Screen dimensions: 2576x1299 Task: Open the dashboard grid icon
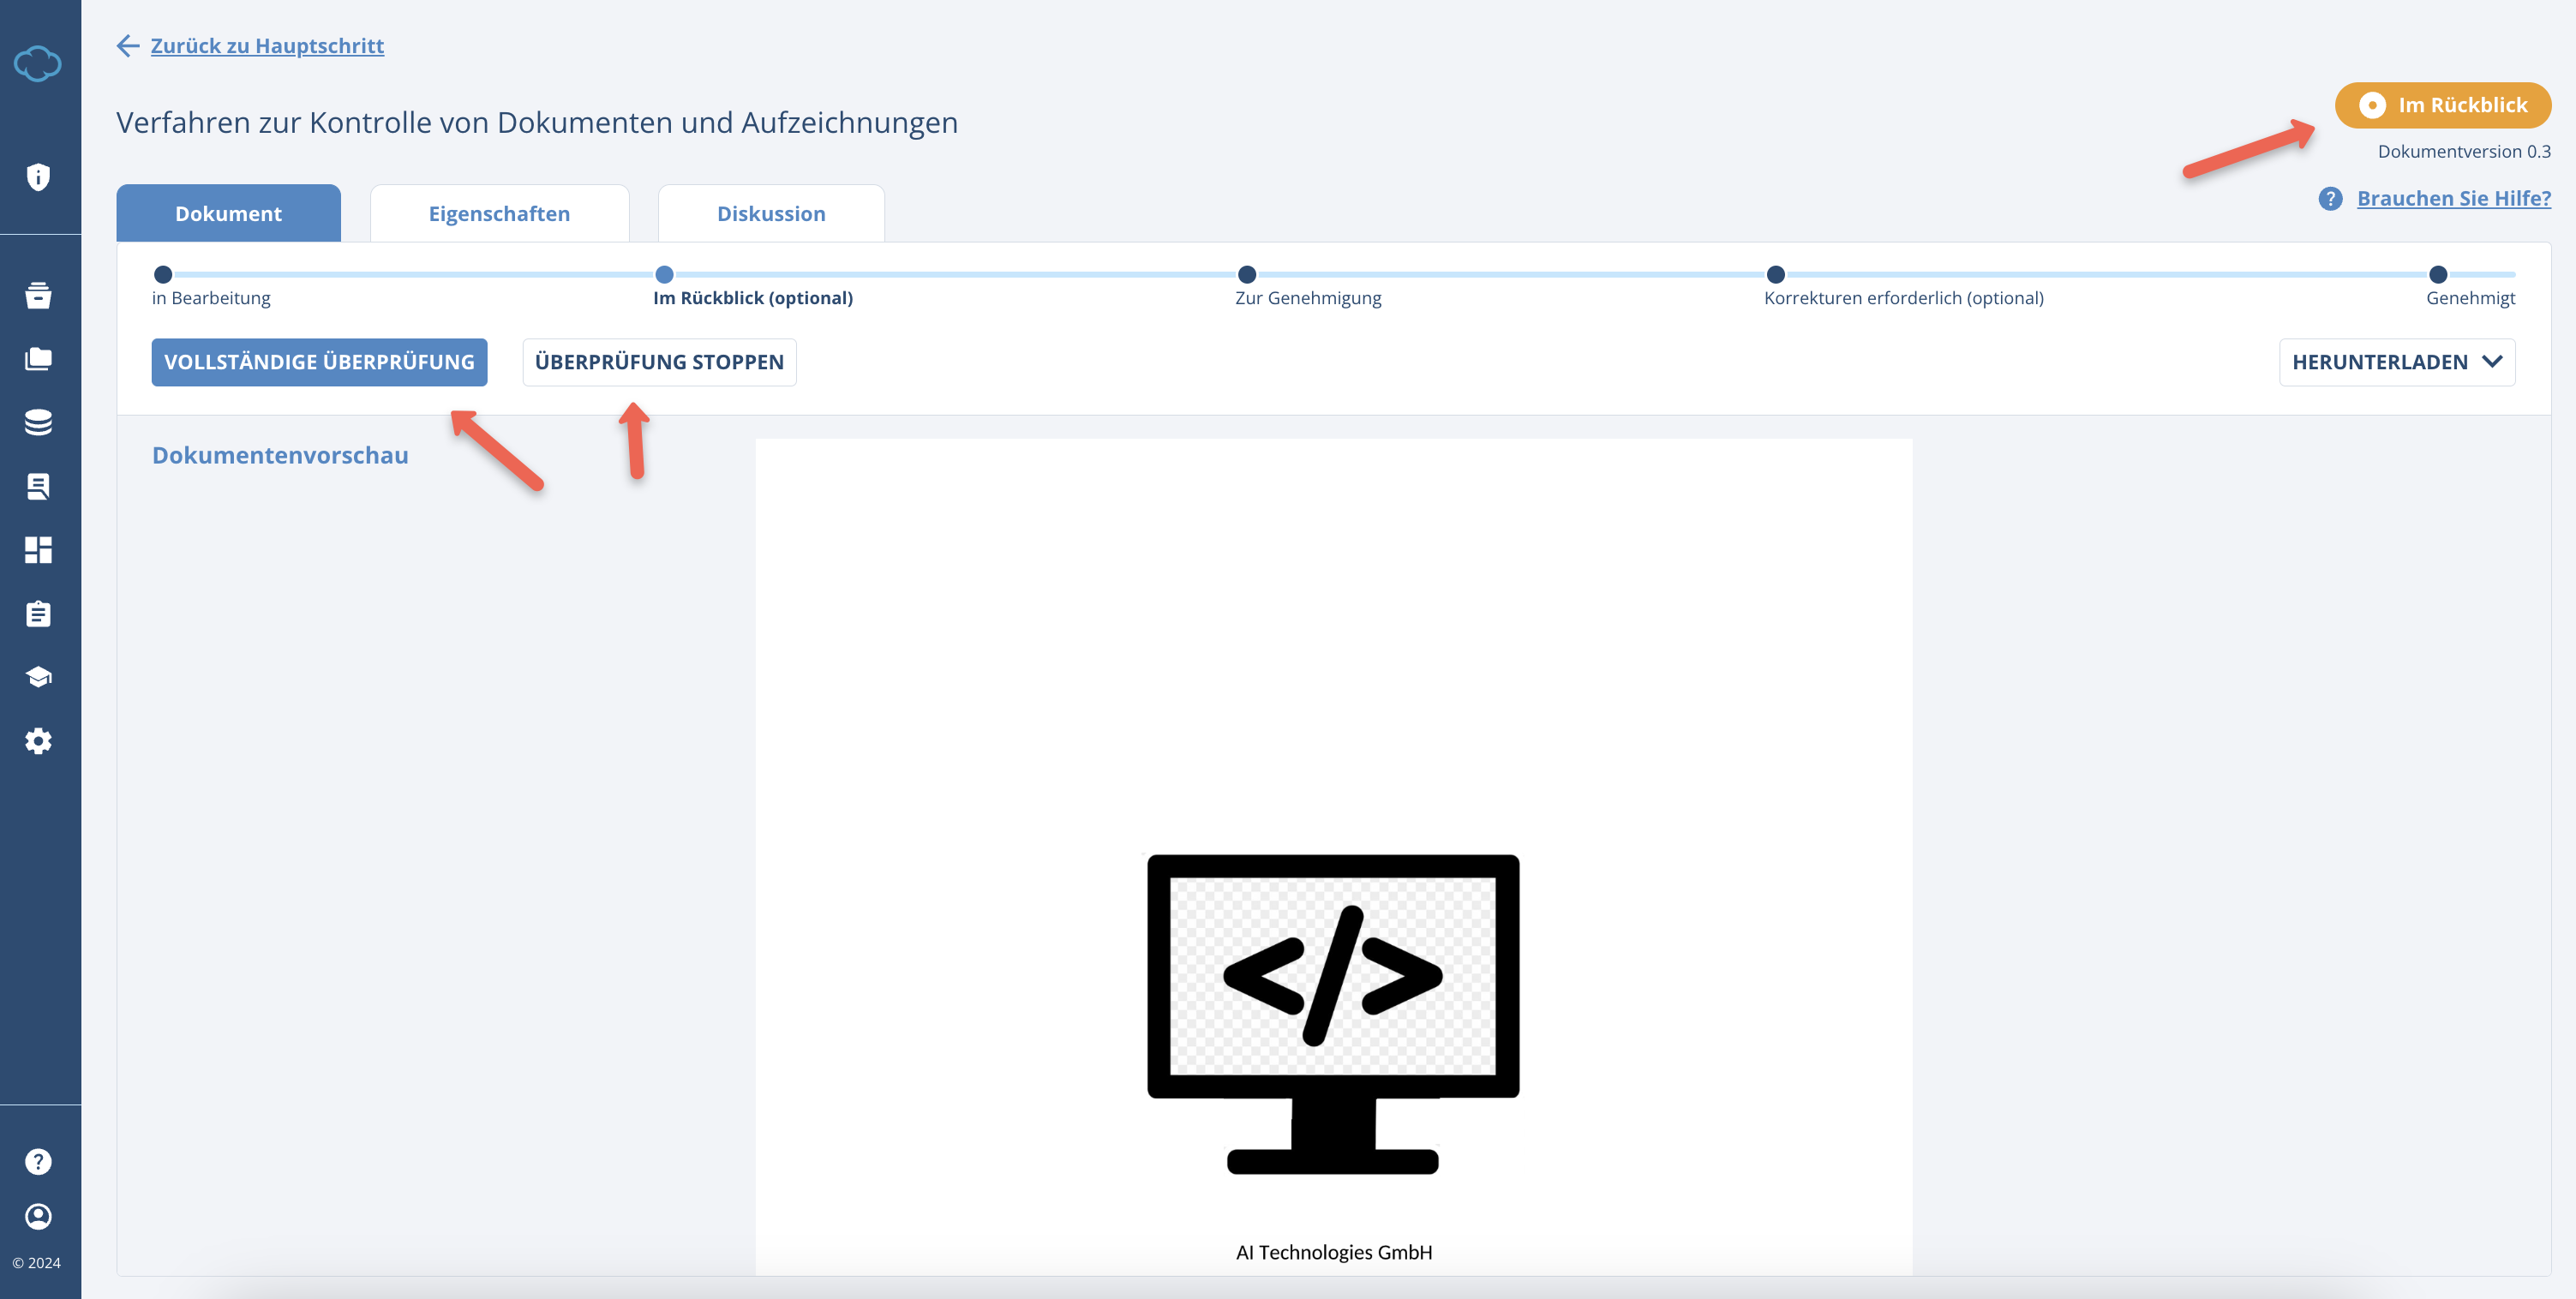coord(38,549)
